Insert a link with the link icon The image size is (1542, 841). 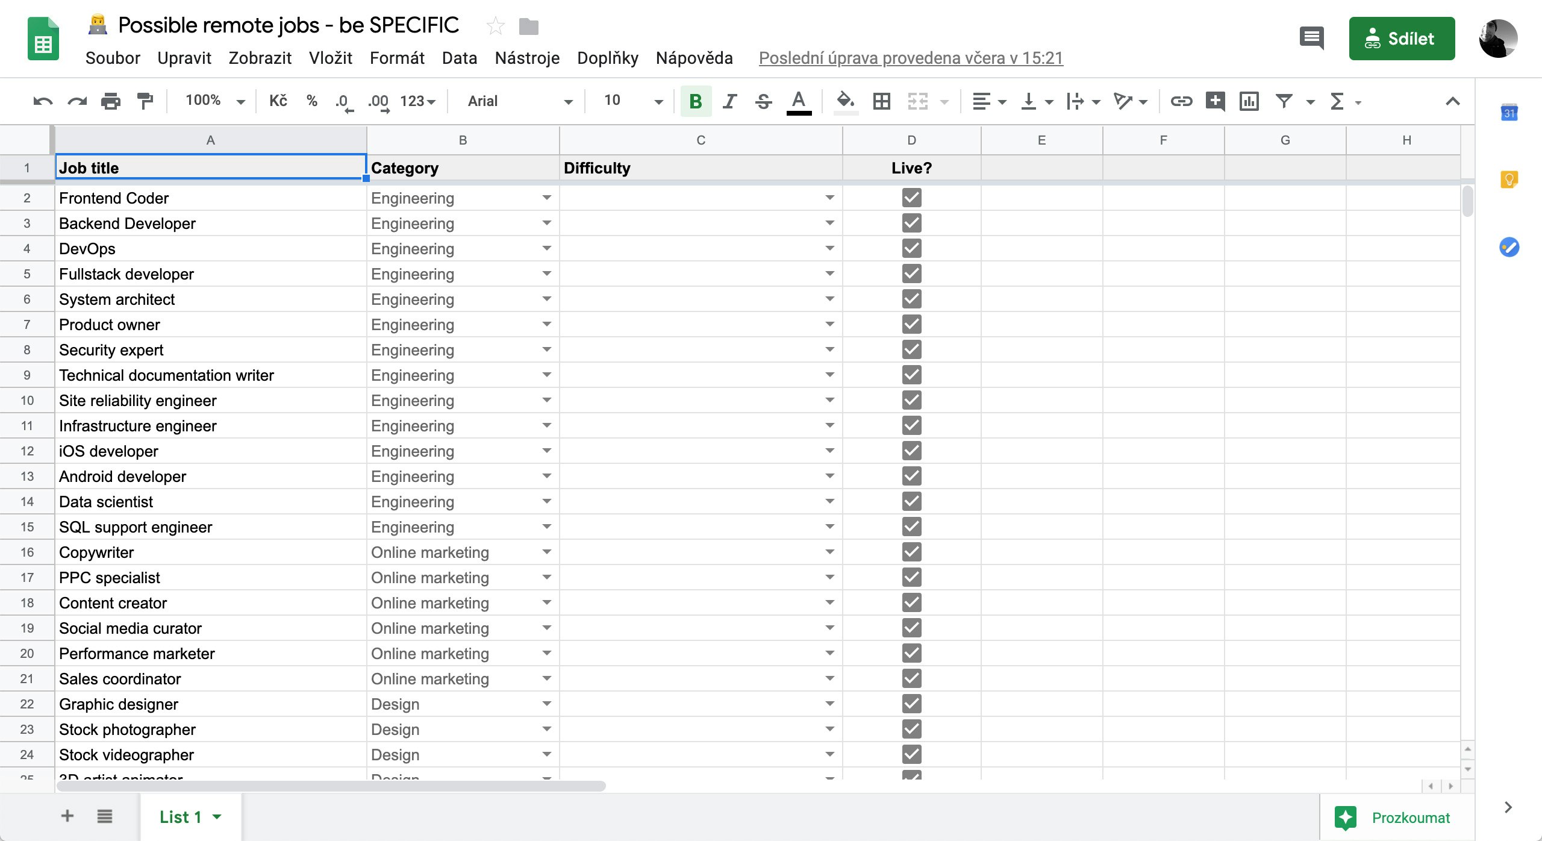tap(1181, 101)
